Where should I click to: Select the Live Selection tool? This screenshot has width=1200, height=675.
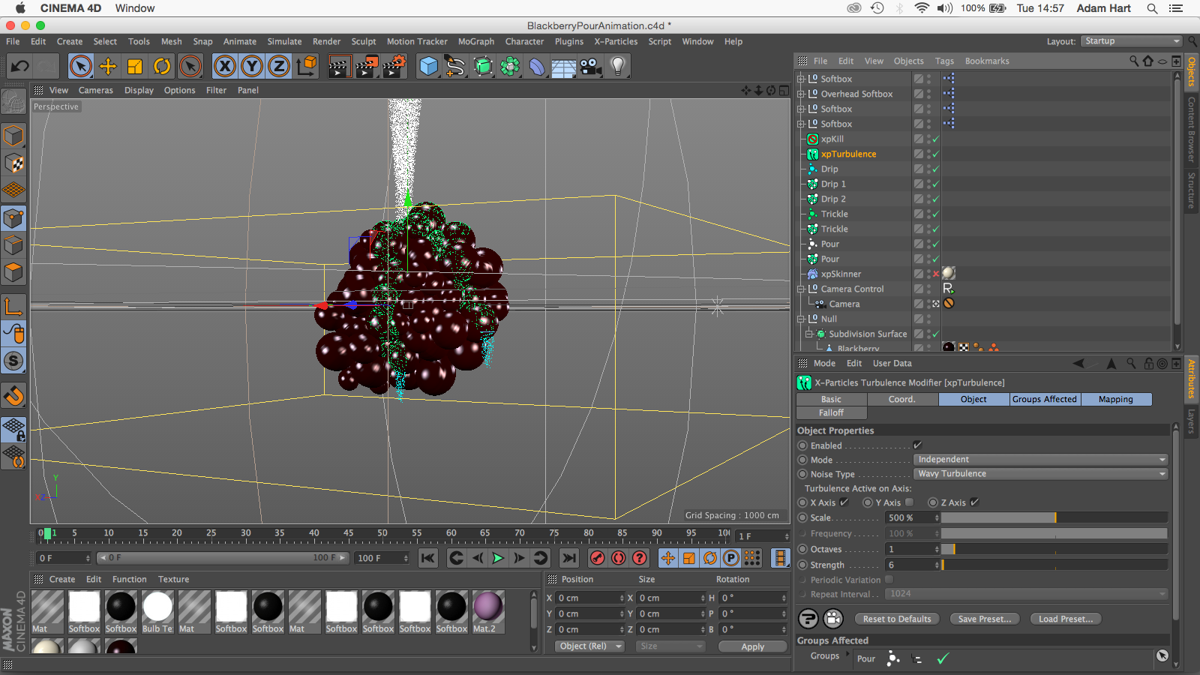coord(81,66)
